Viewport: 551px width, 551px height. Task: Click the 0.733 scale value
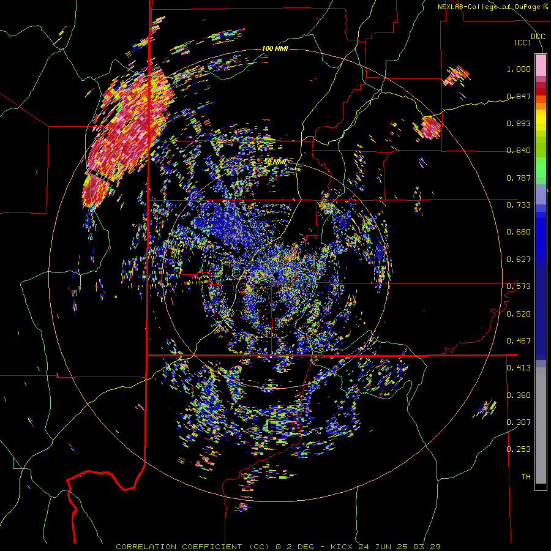519,204
